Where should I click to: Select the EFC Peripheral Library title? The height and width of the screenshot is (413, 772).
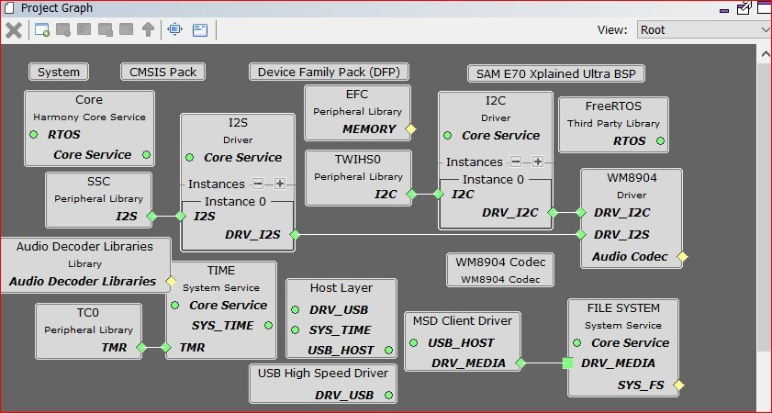(357, 95)
